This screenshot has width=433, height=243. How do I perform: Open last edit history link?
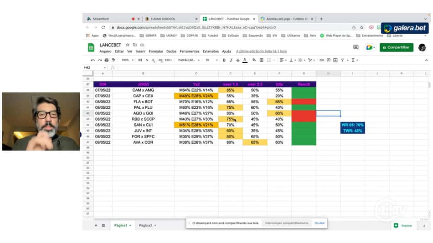point(261,51)
